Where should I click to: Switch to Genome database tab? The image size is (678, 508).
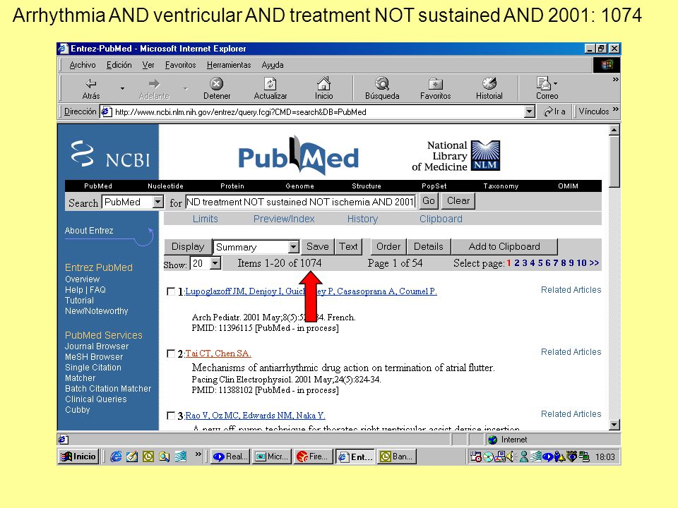point(299,186)
